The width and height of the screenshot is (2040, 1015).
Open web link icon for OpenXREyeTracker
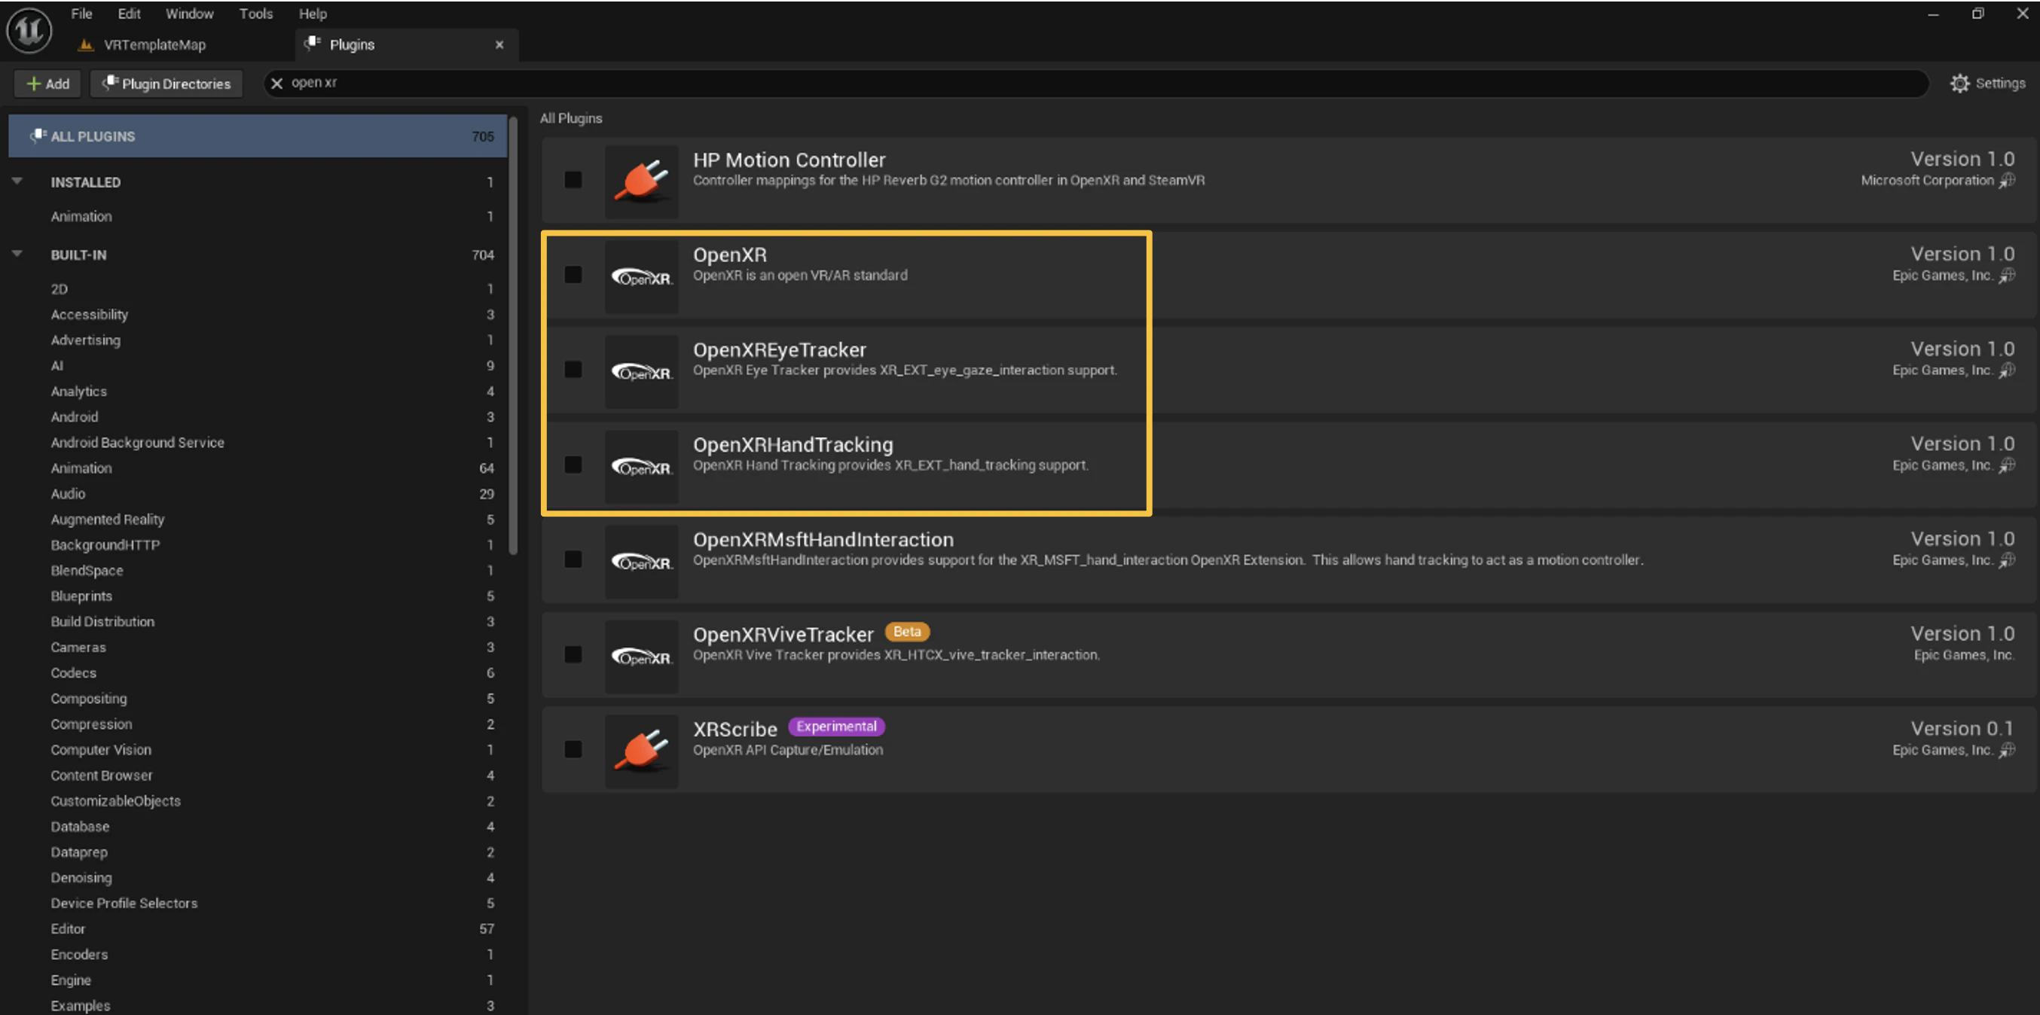click(x=2007, y=370)
